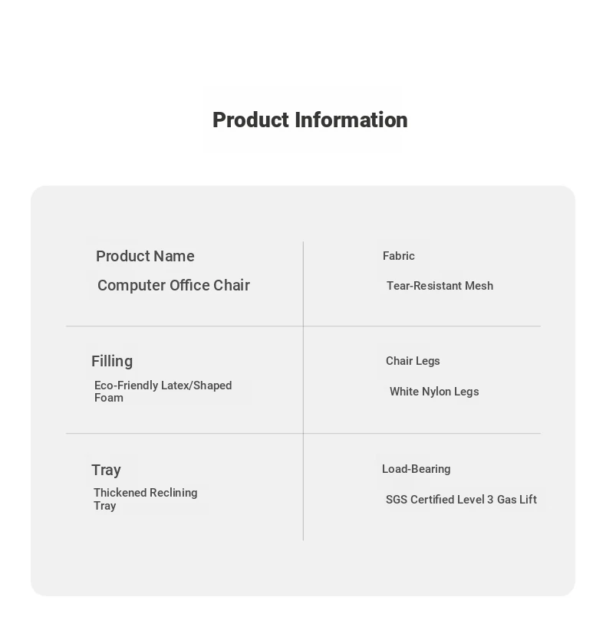Click the word Information in the title
Image resolution: width=606 pixels, height=620 pixels.
351,120
